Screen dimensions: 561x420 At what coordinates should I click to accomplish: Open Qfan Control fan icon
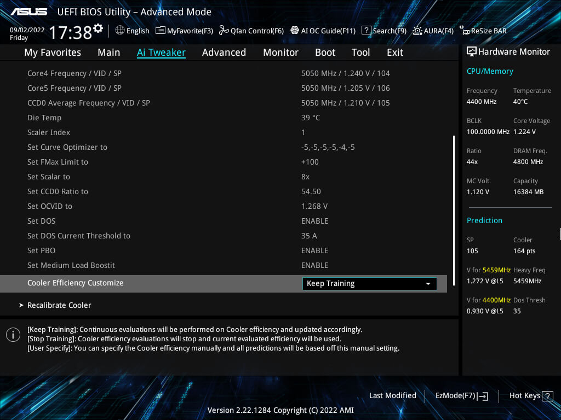(224, 31)
